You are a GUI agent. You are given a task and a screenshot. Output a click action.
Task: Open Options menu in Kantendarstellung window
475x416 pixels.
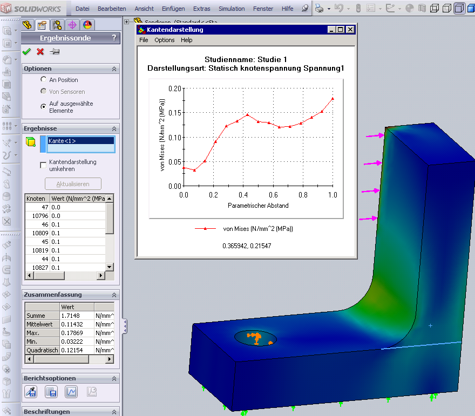[165, 40]
